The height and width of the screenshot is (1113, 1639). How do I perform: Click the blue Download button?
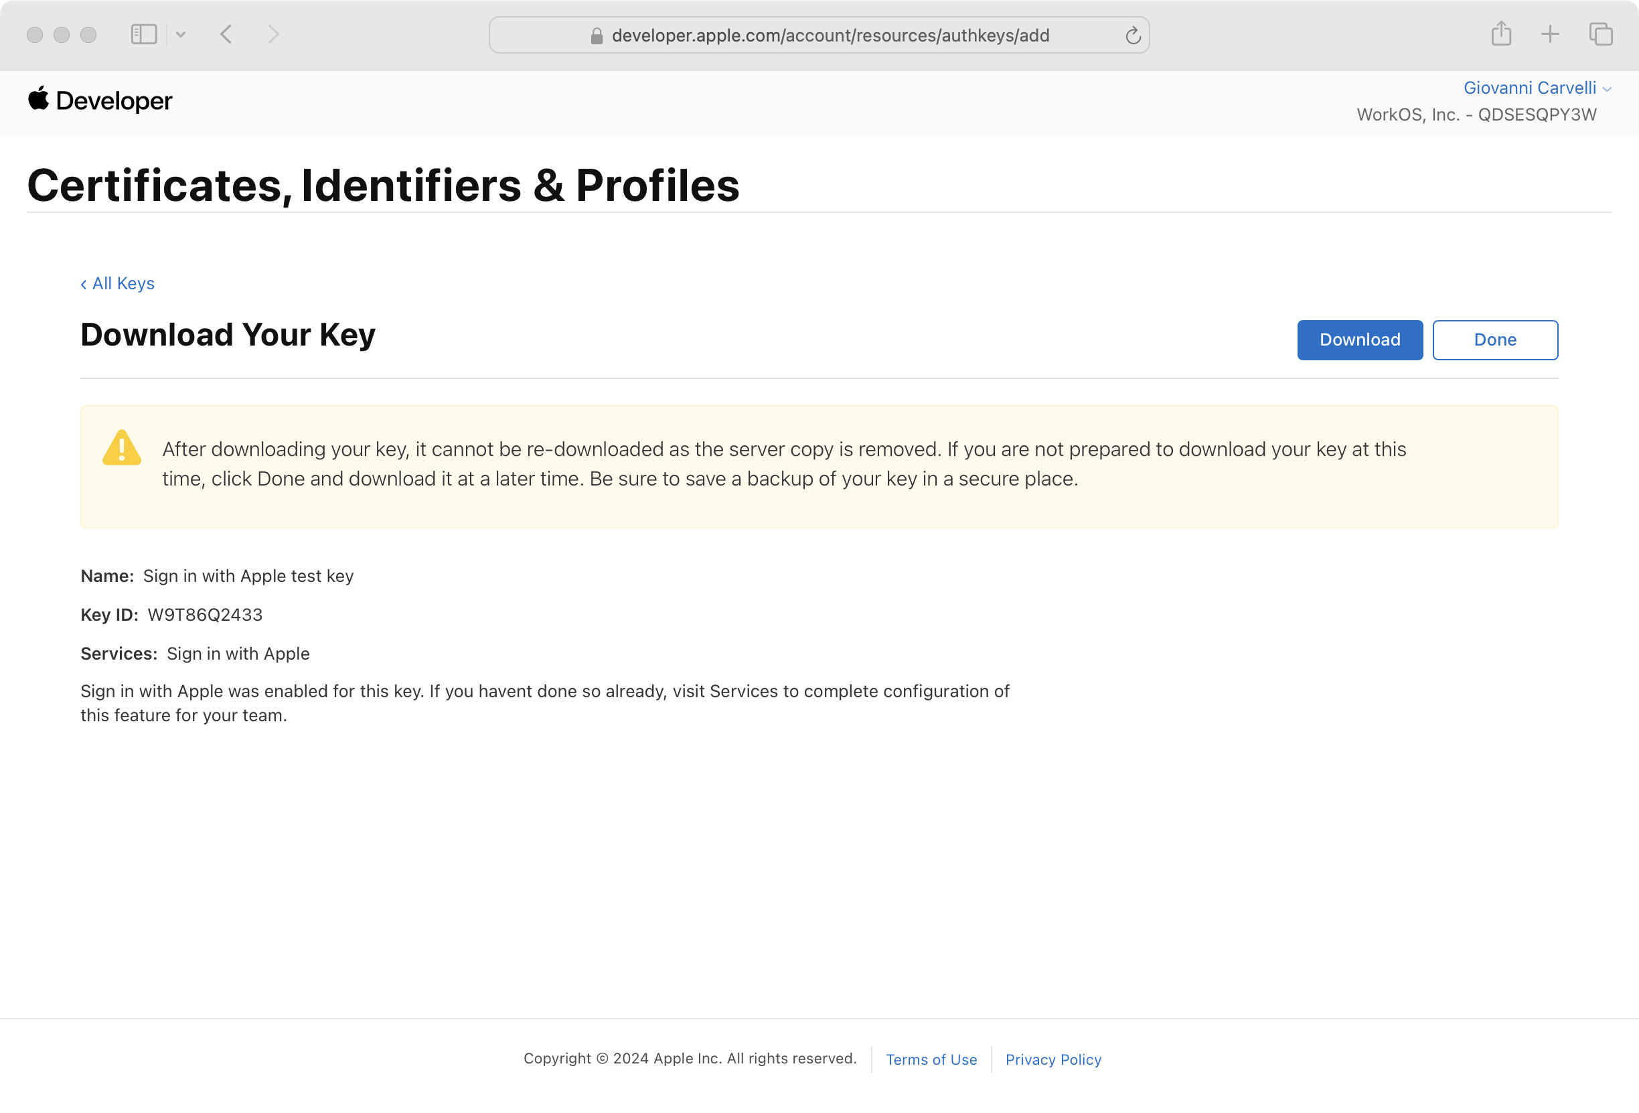[1359, 340]
